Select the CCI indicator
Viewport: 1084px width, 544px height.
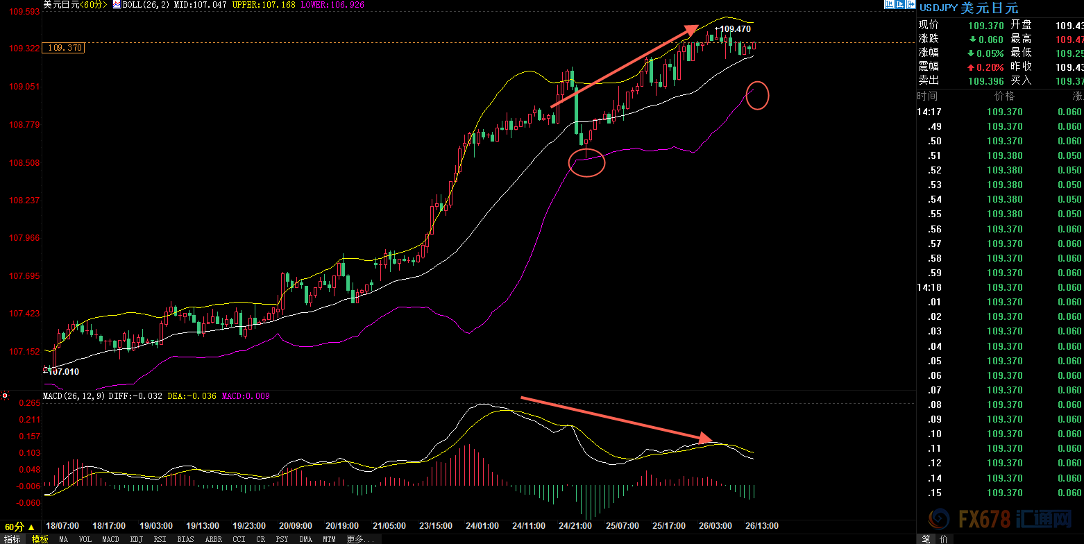coord(239,539)
